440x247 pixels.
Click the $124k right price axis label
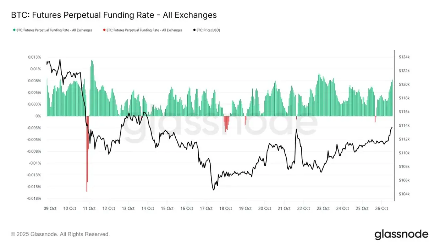[404, 57]
